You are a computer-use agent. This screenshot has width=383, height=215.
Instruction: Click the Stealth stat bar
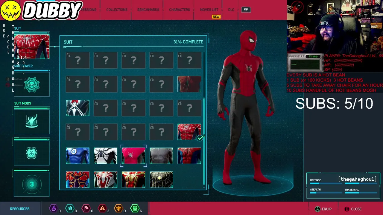click(326, 193)
